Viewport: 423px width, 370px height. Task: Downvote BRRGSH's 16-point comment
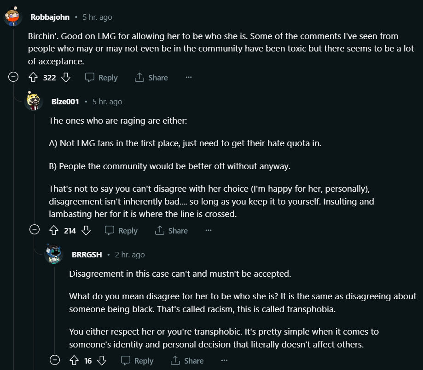[x=102, y=360]
